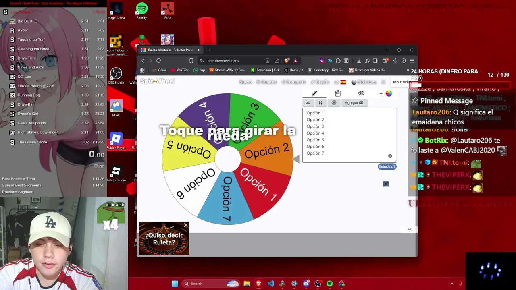Open Discord from the taskbar
The height and width of the screenshot is (290, 516).
306,284
